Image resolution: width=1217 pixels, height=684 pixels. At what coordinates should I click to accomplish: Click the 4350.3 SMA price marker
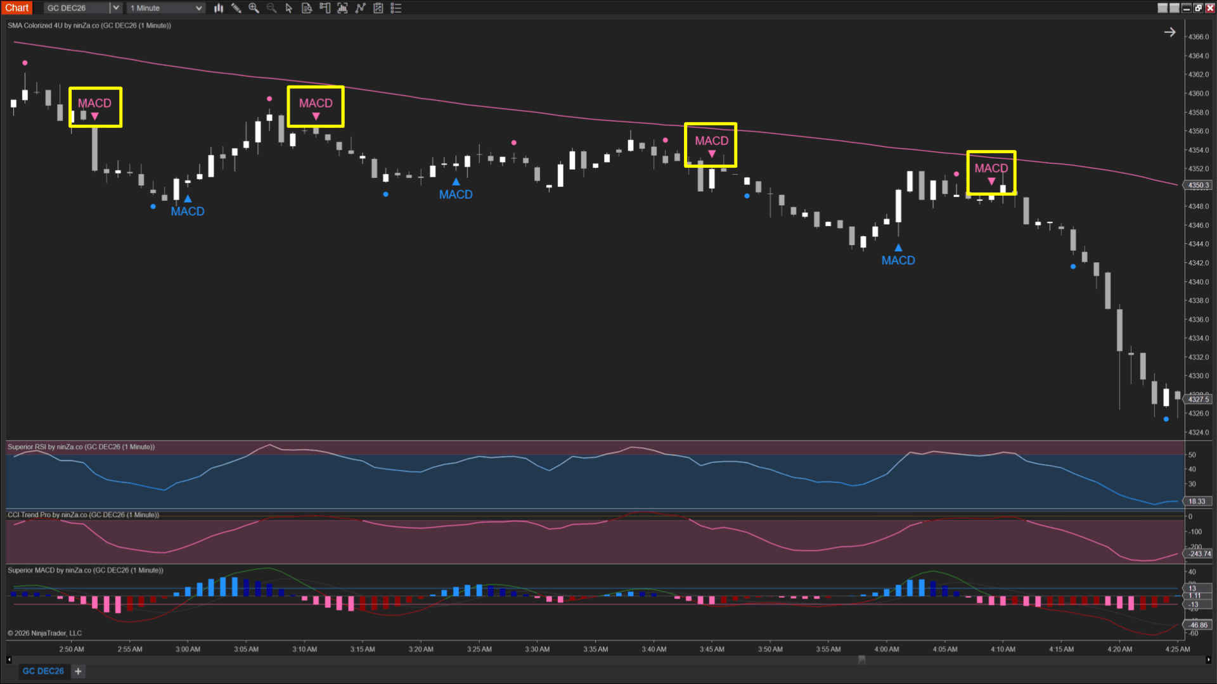[1198, 186]
